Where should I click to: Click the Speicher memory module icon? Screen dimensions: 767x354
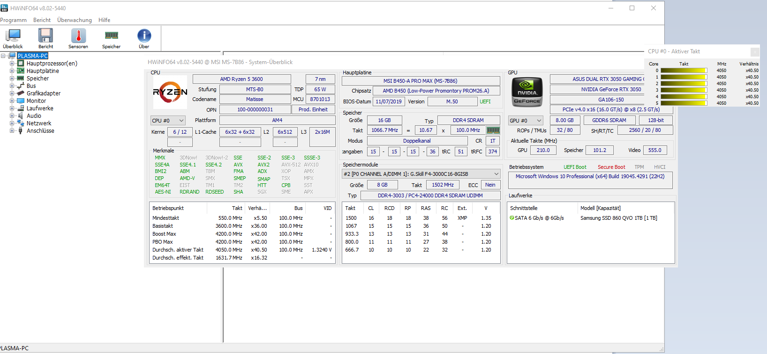tap(112, 35)
